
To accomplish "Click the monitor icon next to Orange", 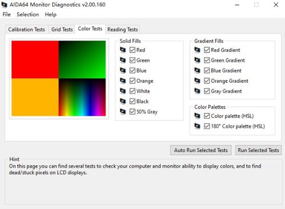I will 123,81.
